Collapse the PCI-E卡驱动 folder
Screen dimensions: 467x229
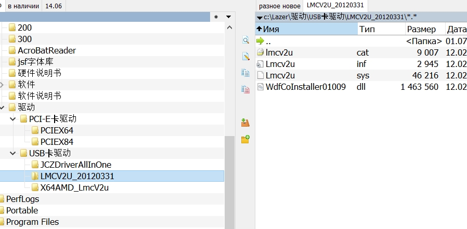coord(13,119)
